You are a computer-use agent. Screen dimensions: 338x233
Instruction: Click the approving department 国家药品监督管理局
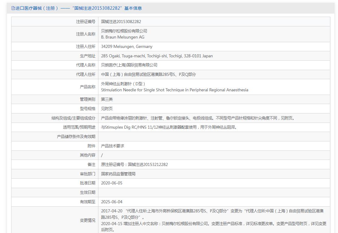click(x=118, y=174)
